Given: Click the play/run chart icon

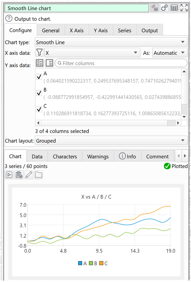Looking at the screenshot, I should click(9, 175).
